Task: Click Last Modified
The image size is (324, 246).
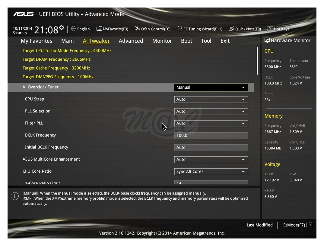Action: (259, 225)
